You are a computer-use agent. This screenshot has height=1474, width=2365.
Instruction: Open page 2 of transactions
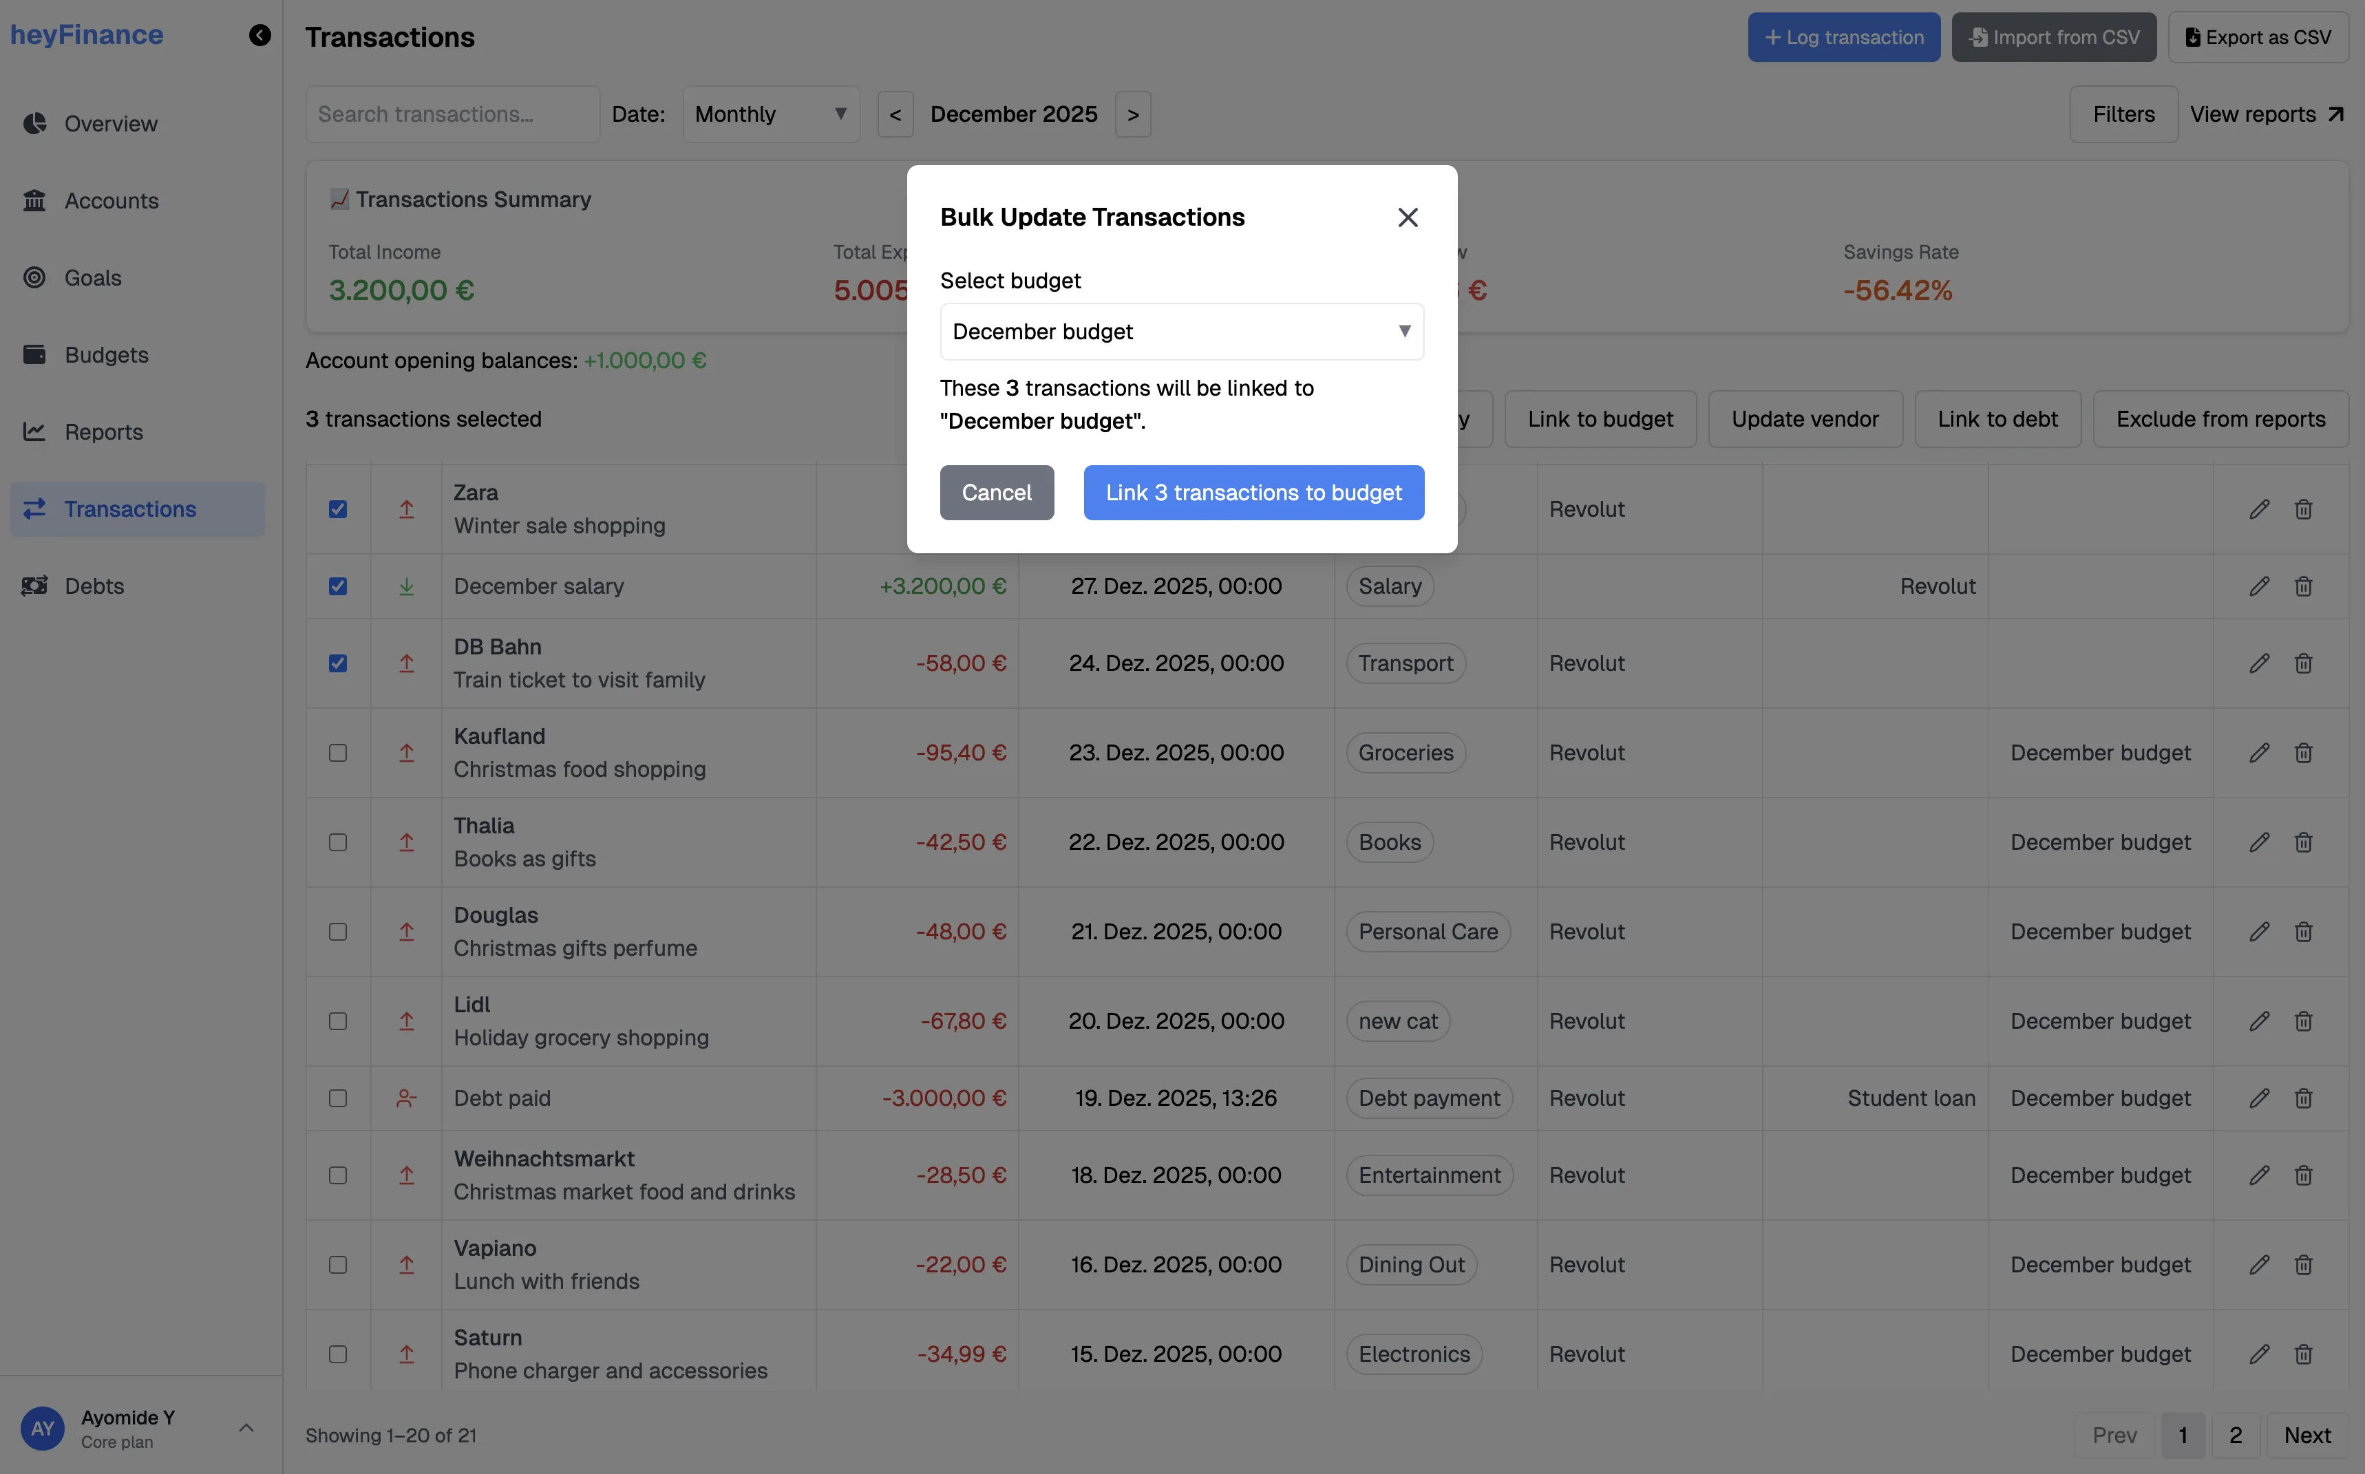tap(2236, 1434)
